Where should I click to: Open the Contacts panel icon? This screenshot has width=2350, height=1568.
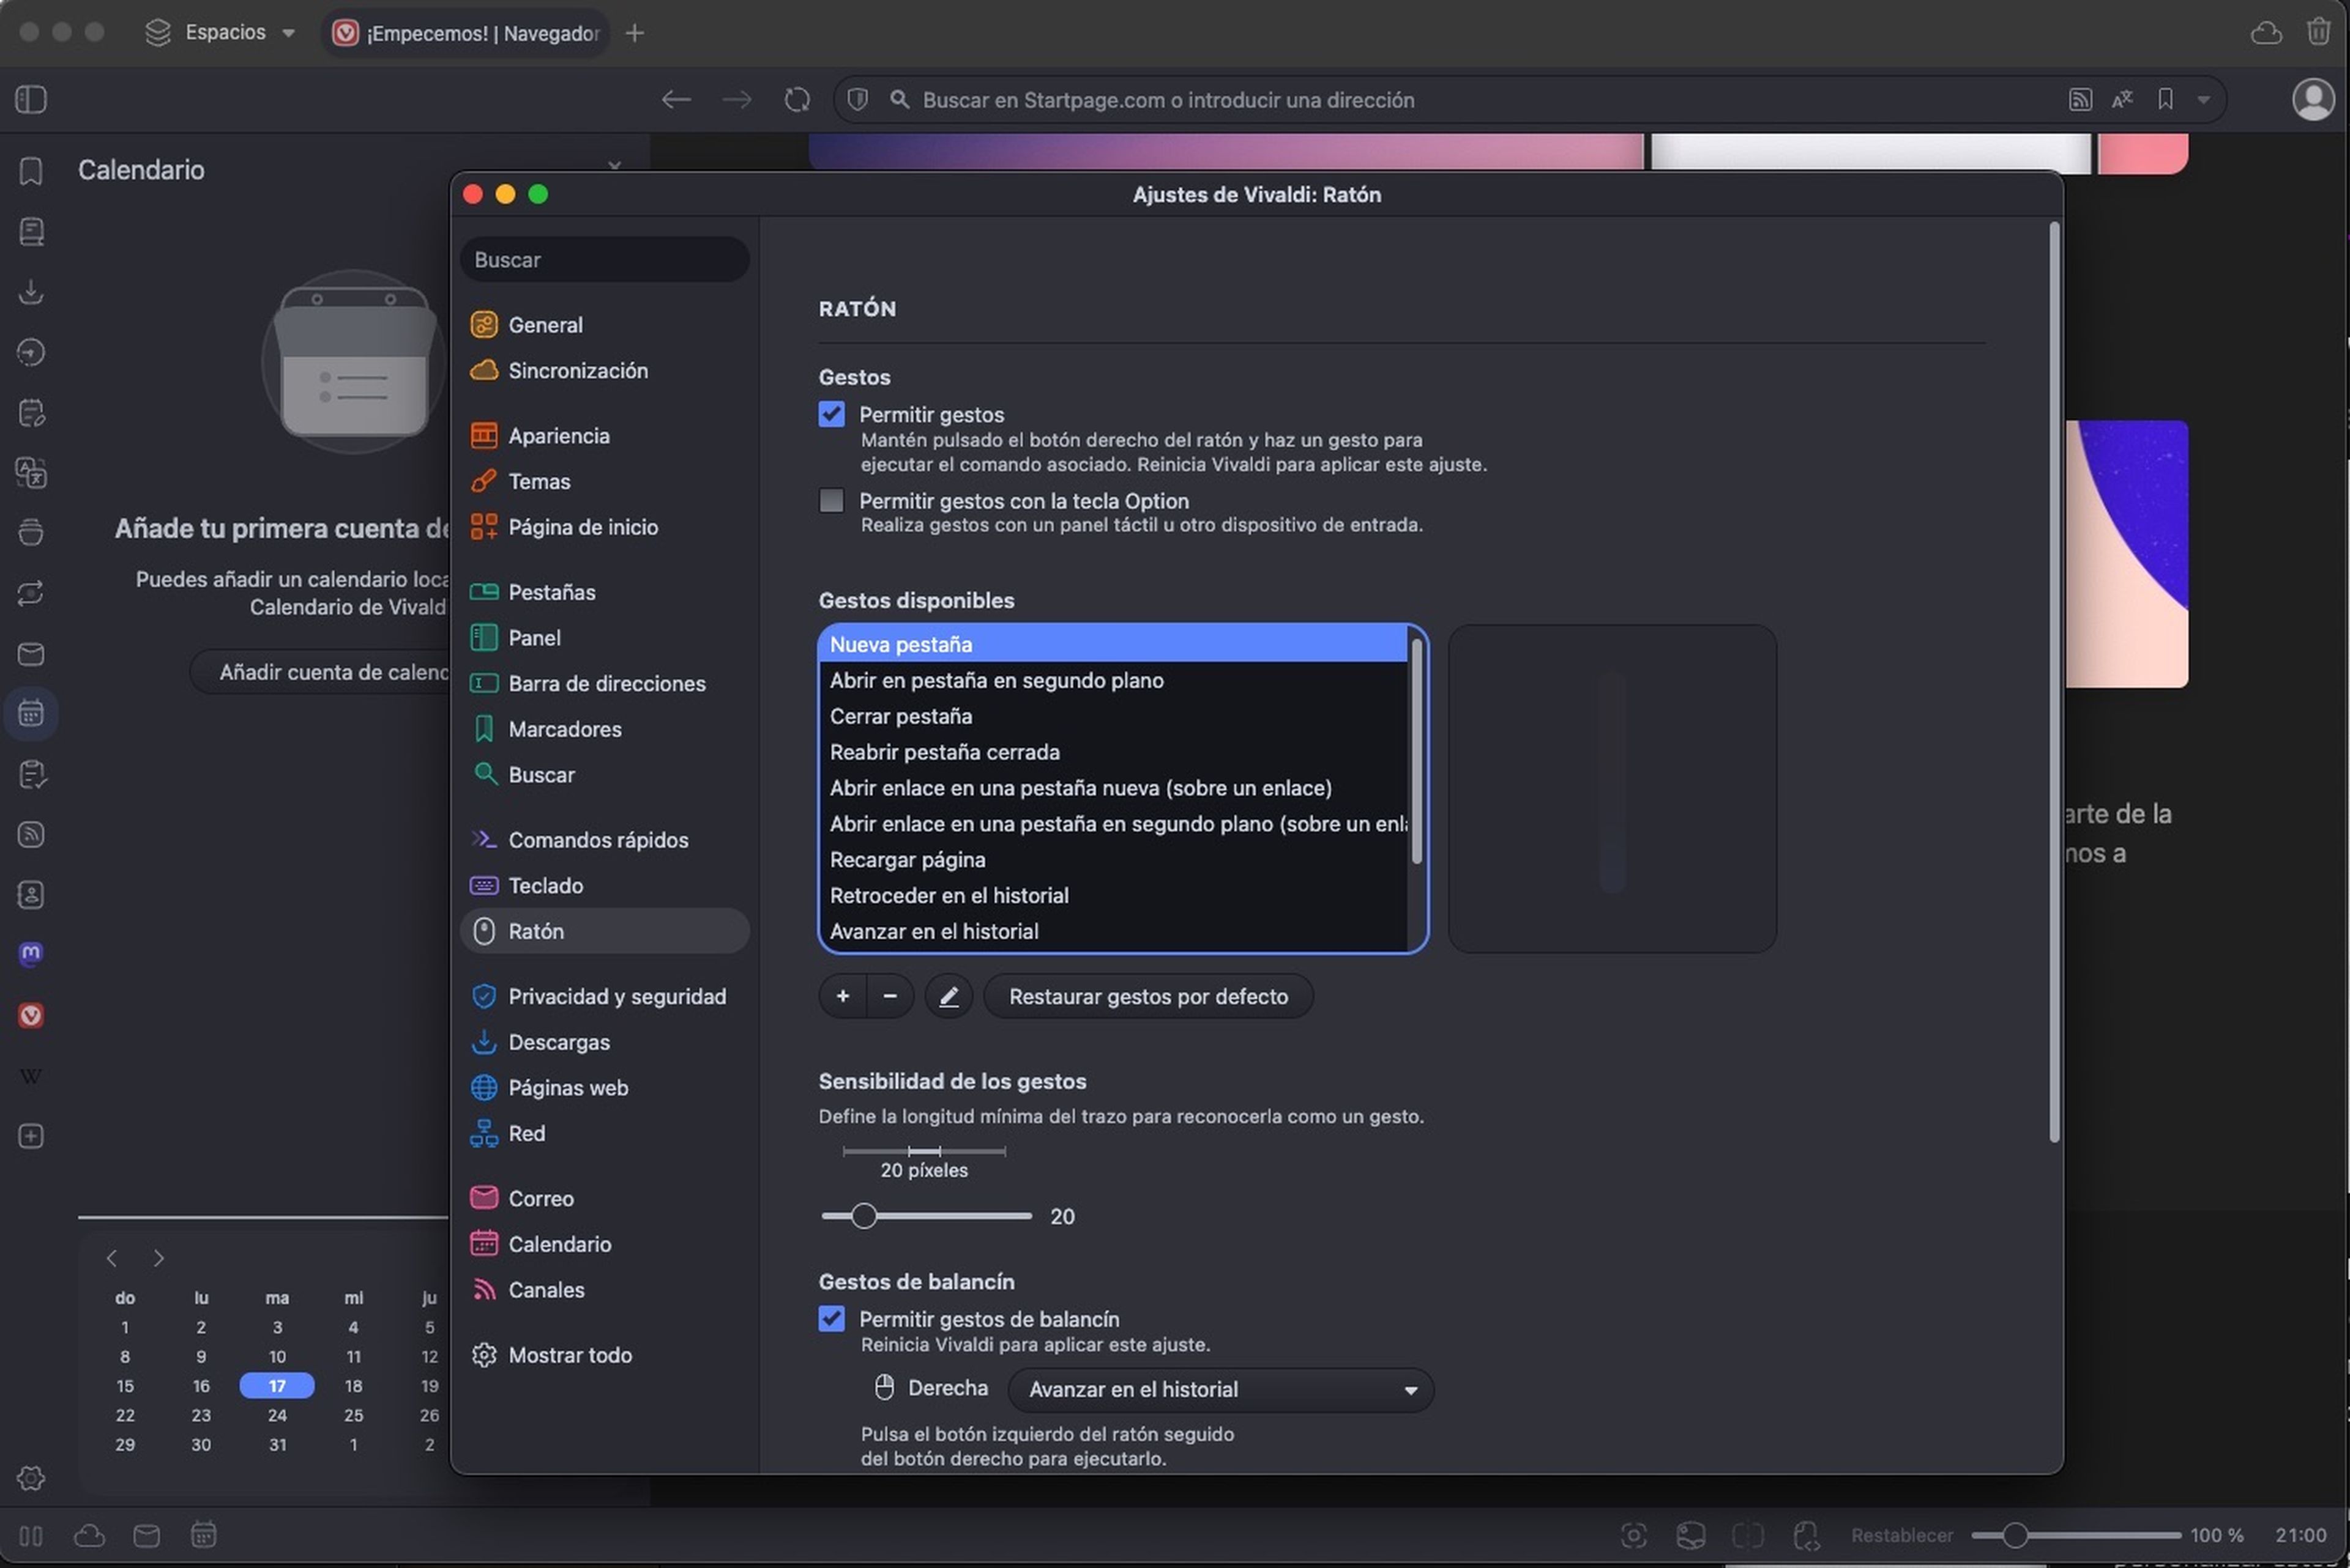click(31, 895)
